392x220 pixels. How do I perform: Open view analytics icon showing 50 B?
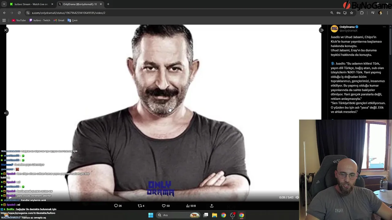(x=191, y=206)
